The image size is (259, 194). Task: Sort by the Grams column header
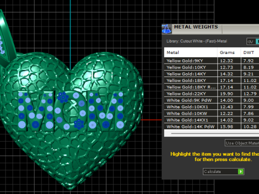click(x=229, y=52)
